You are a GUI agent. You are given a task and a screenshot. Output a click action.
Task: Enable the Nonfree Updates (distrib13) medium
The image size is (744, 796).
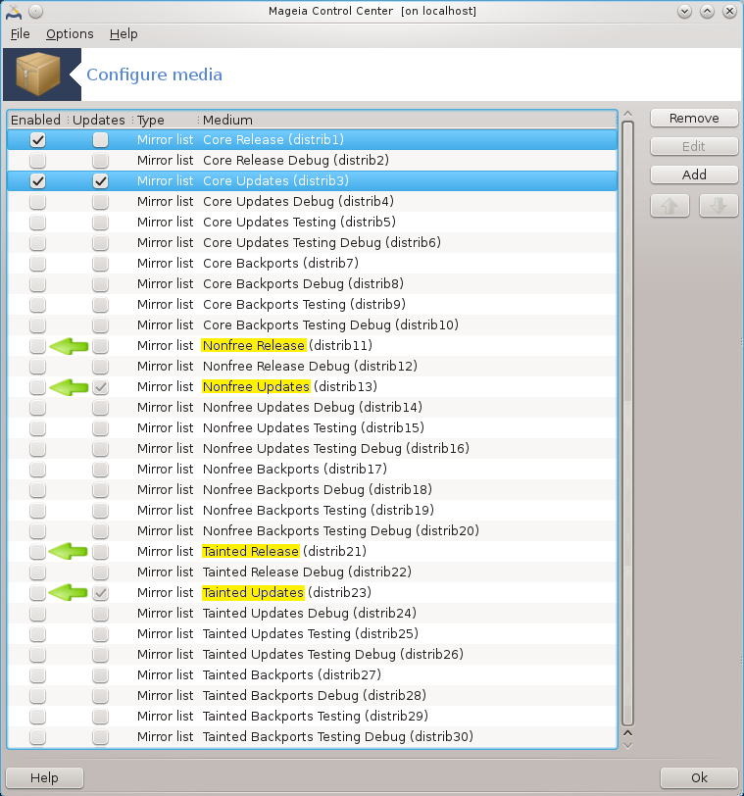click(x=37, y=387)
